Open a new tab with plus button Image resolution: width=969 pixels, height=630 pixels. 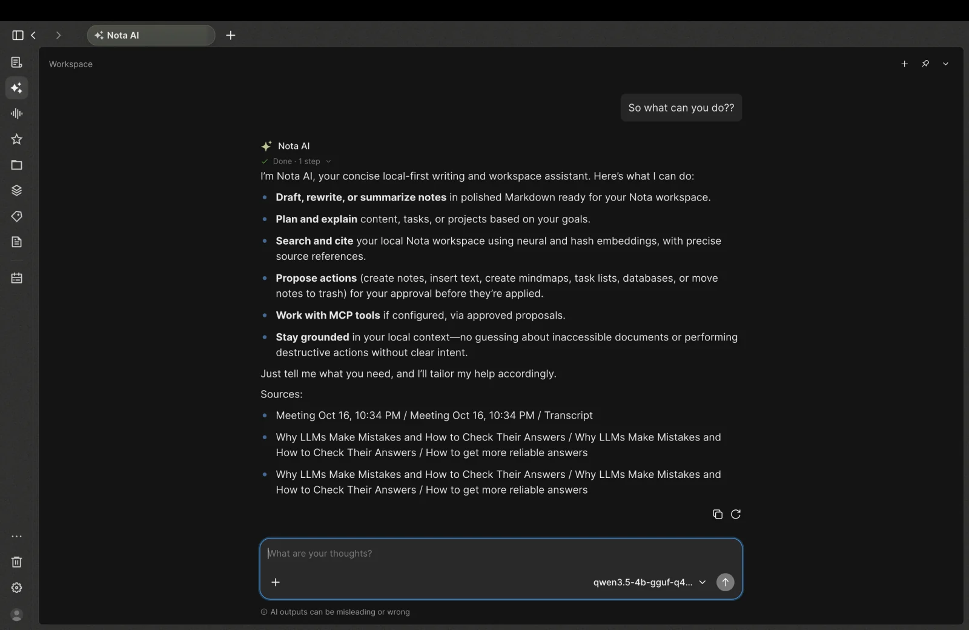click(x=231, y=35)
